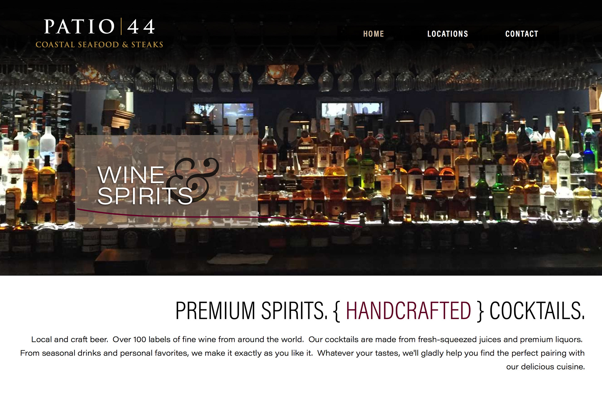Click the Coastal Seafood & Steaks tagline
The height and width of the screenshot is (413, 602).
coord(99,44)
